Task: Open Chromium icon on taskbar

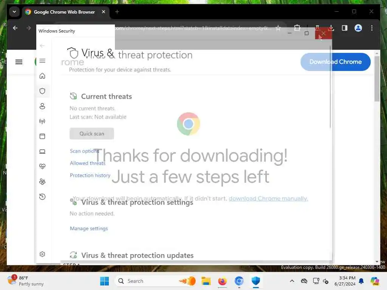Action: click(x=239, y=281)
